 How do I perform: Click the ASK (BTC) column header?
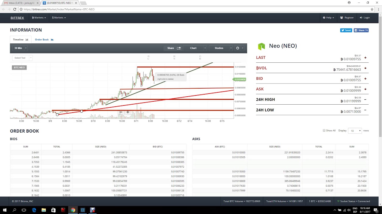tap(220, 147)
